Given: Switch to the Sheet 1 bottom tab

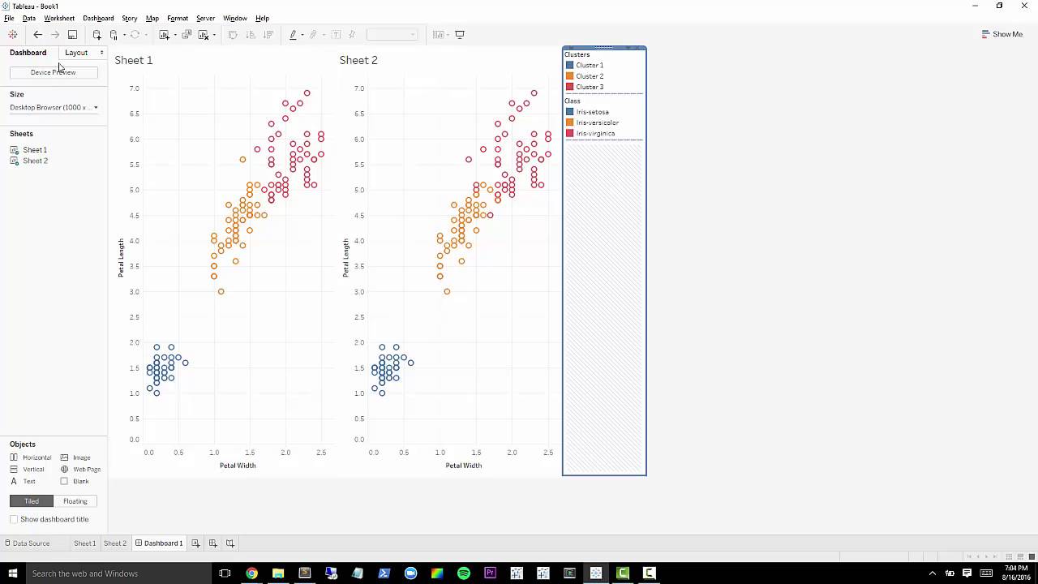Looking at the screenshot, I should click(84, 543).
